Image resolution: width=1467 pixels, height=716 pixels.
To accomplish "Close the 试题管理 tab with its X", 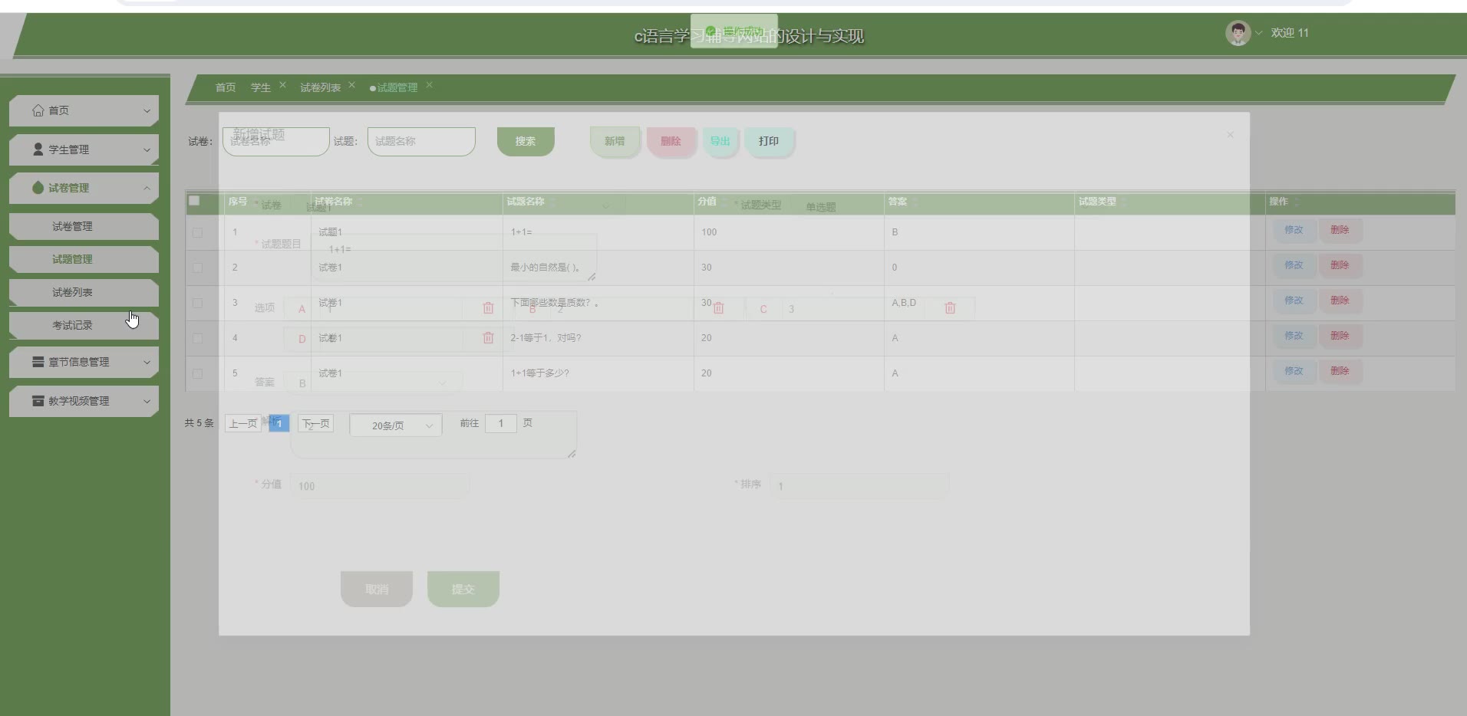I will (x=429, y=85).
